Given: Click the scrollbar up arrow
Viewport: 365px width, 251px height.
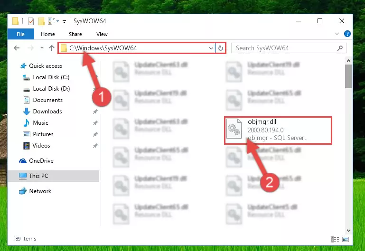Looking at the screenshot, I should click(x=348, y=61).
